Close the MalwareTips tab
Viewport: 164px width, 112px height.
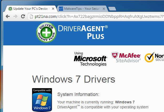click(x=104, y=9)
